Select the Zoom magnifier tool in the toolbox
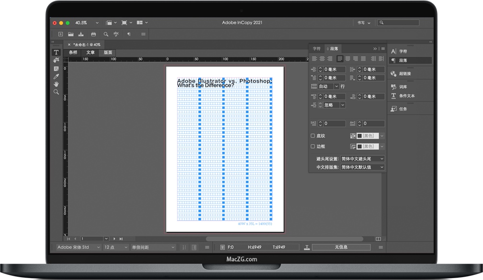483x280 pixels. click(x=56, y=92)
